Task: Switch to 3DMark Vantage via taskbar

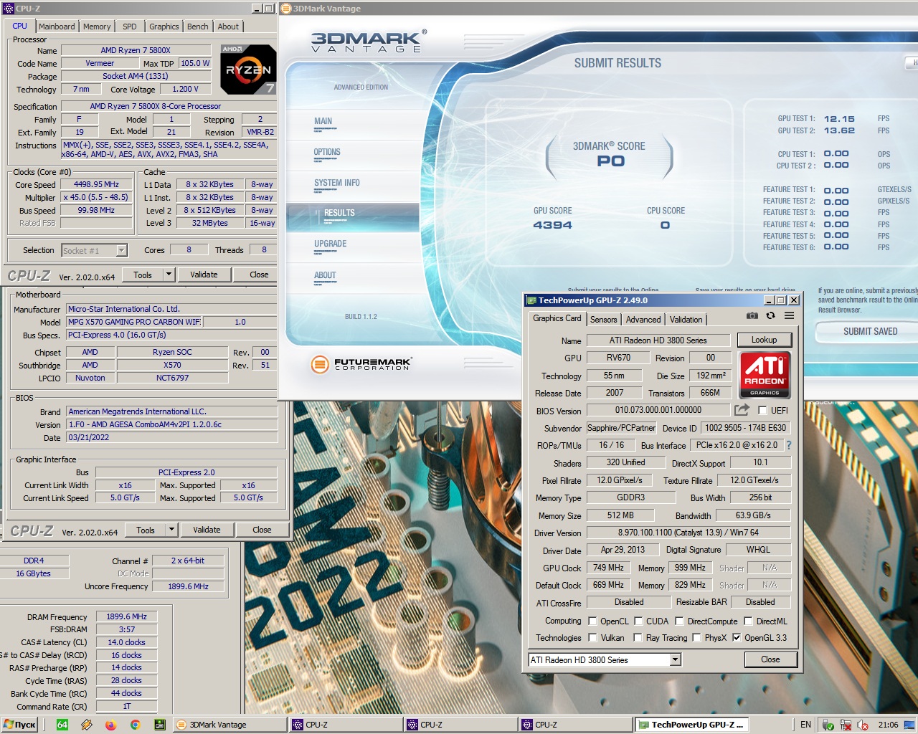Action: pos(229,725)
